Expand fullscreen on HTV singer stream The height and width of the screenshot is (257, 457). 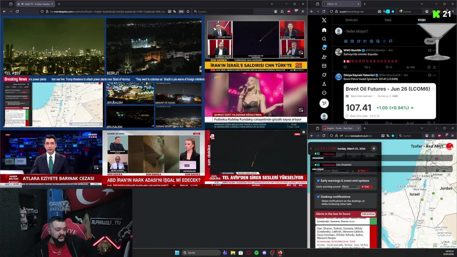[301, 110]
